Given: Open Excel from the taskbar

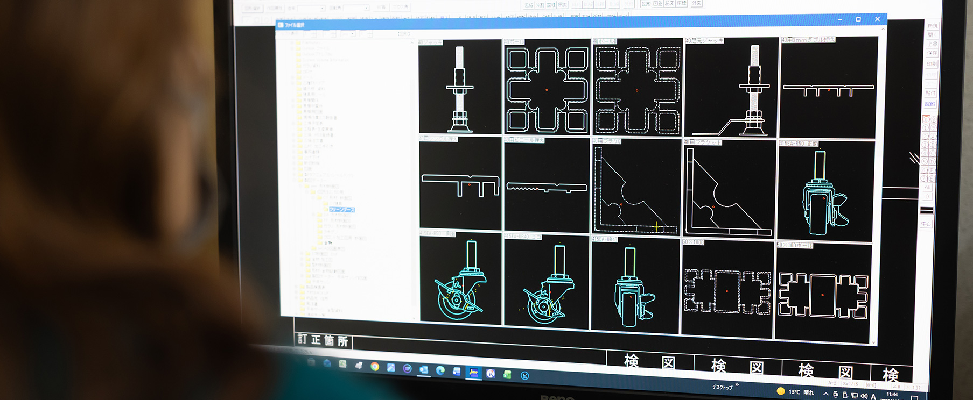Looking at the screenshot, I should [507, 374].
